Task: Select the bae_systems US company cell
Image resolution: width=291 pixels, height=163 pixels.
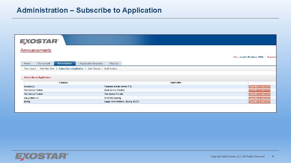Action: [x=31, y=98]
